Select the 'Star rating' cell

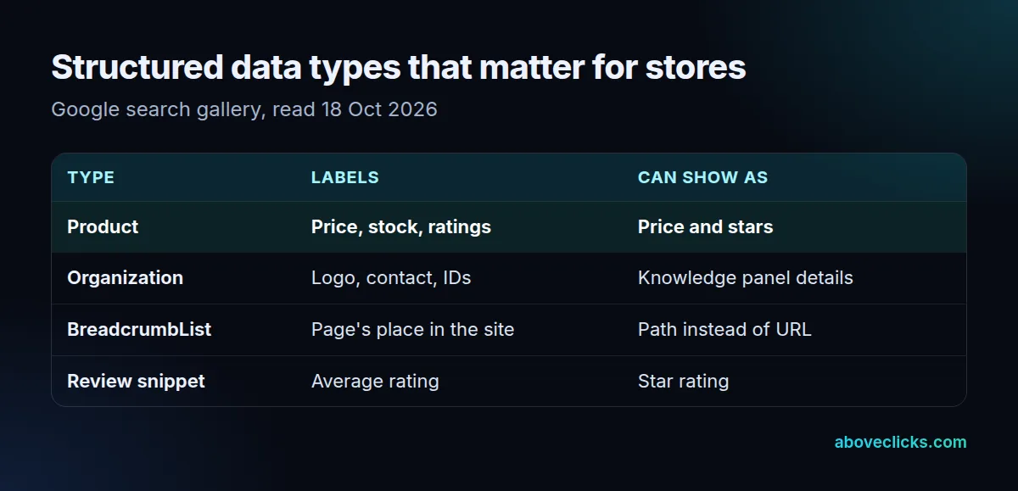click(683, 382)
